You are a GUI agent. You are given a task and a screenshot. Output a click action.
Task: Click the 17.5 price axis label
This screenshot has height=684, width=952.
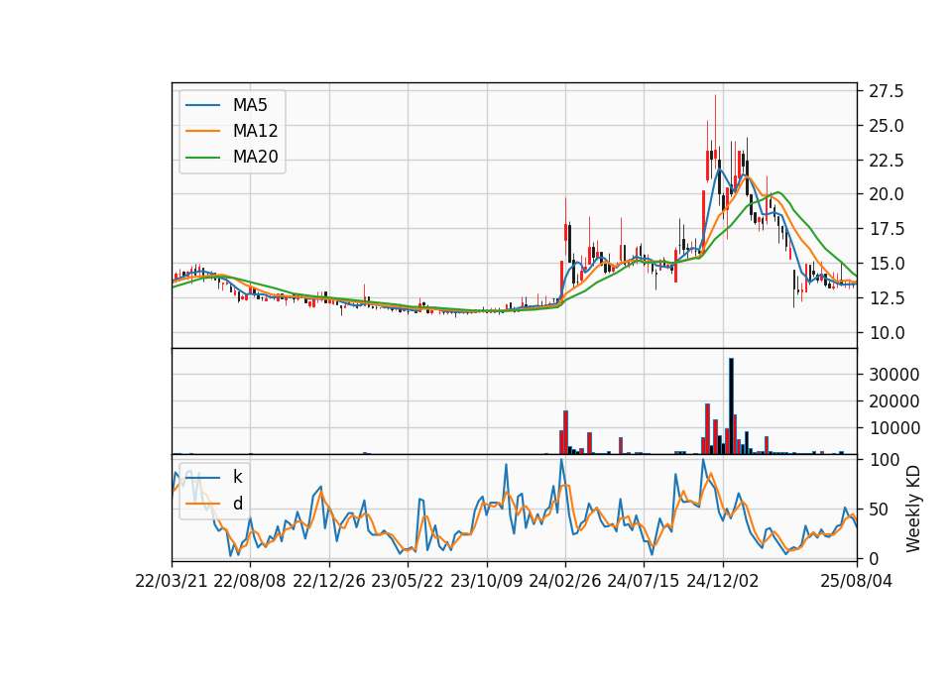(887, 229)
